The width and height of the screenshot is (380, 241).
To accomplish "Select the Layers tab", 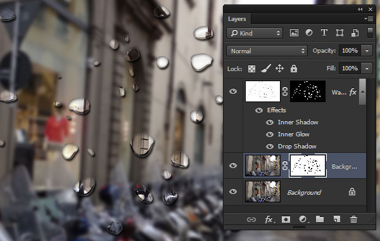I will (x=237, y=19).
